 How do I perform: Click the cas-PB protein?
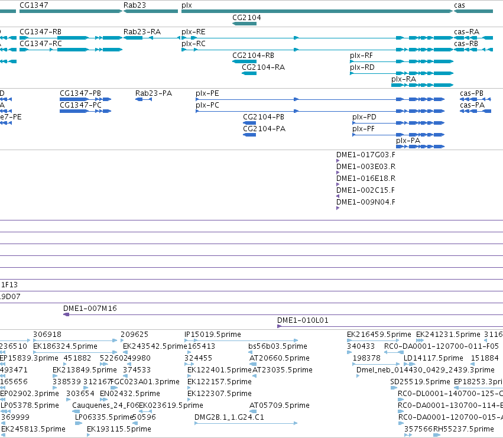click(475, 99)
